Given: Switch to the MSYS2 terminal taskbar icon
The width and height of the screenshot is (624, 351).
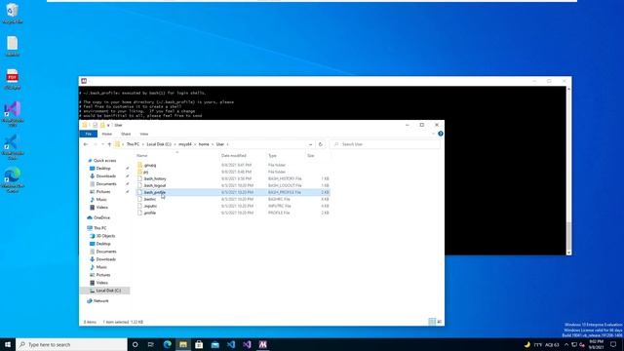Looking at the screenshot, I should [262, 344].
